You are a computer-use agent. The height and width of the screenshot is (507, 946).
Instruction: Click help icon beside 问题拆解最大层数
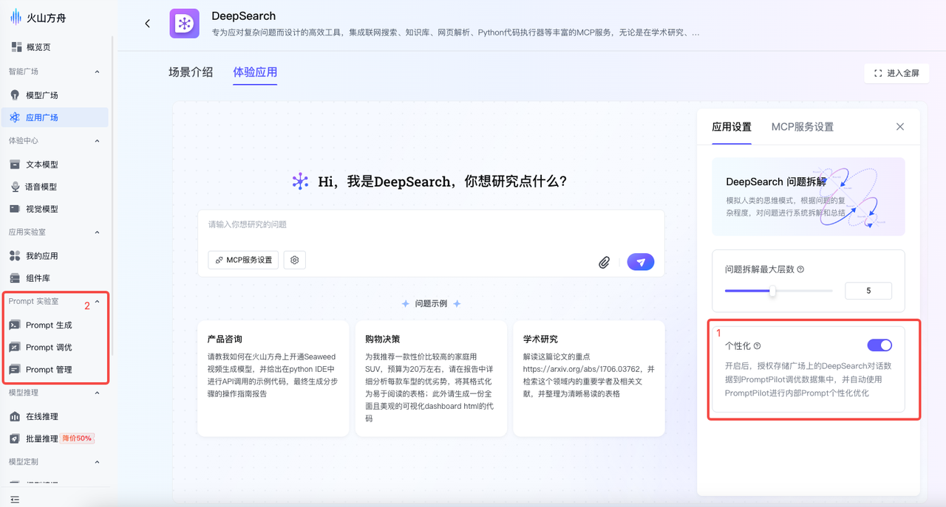coord(800,269)
